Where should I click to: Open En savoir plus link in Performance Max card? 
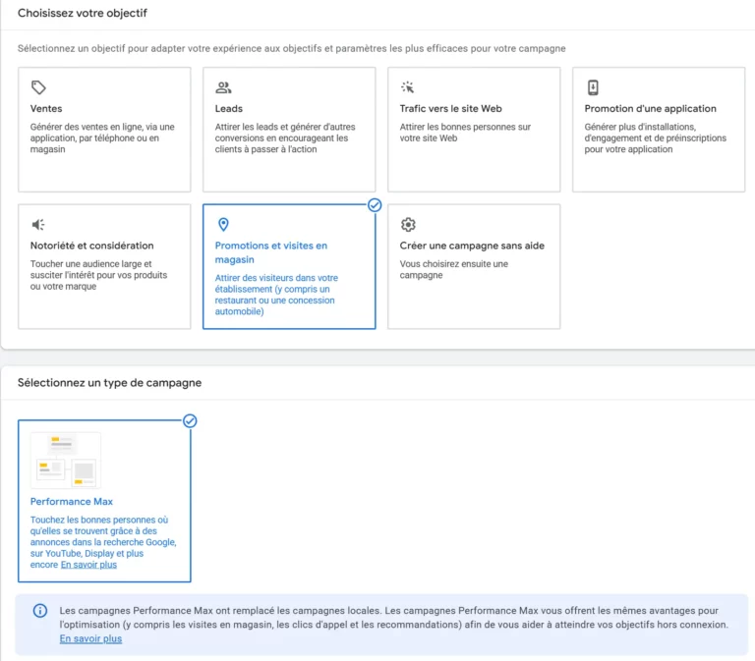click(x=88, y=565)
